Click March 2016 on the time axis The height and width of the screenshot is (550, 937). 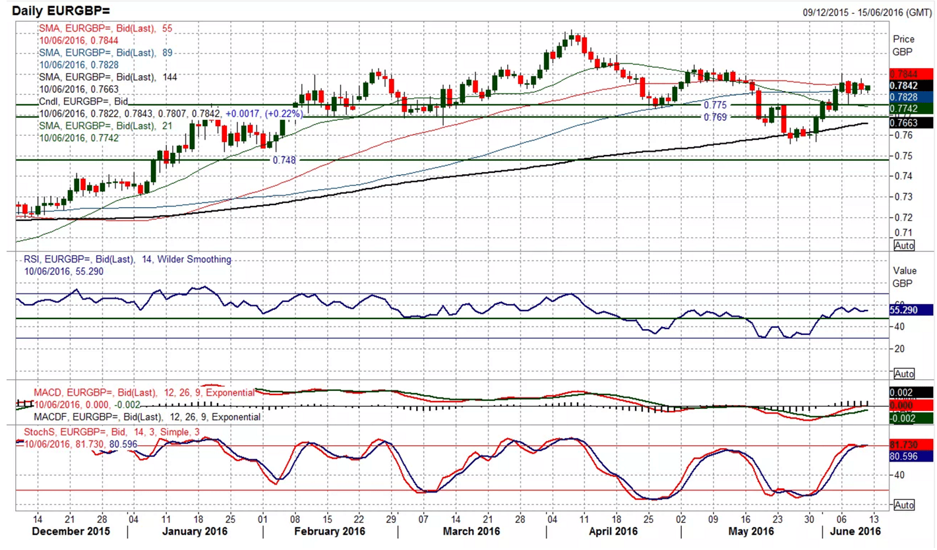click(472, 532)
